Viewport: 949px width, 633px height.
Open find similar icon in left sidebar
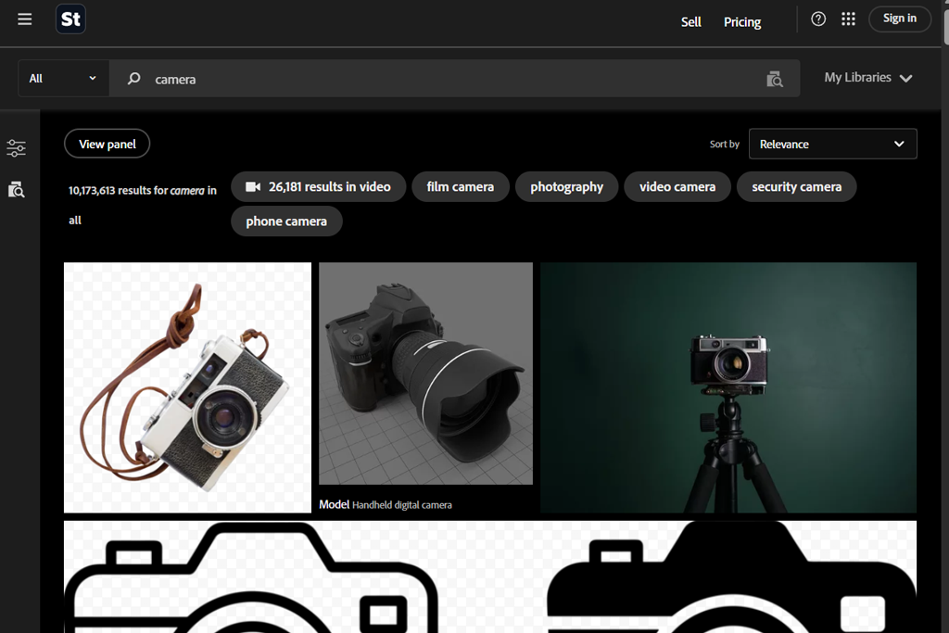[x=17, y=190]
